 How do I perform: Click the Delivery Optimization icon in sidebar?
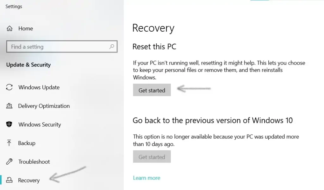tap(9, 106)
